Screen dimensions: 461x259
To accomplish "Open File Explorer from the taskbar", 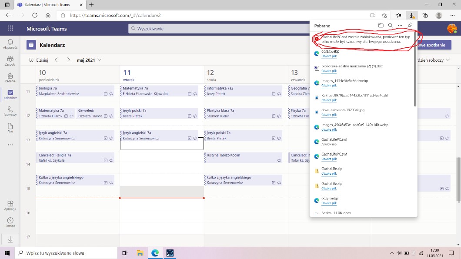I will pyautogui.click(x=140, y=253).
